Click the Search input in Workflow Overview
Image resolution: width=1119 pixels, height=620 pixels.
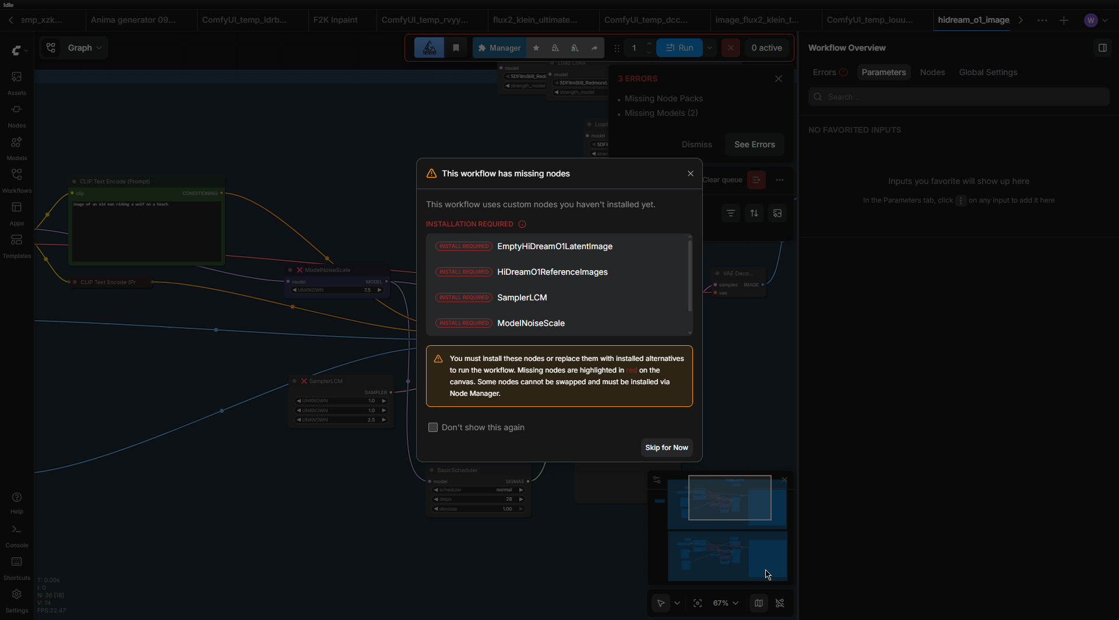tap(959, 97)
